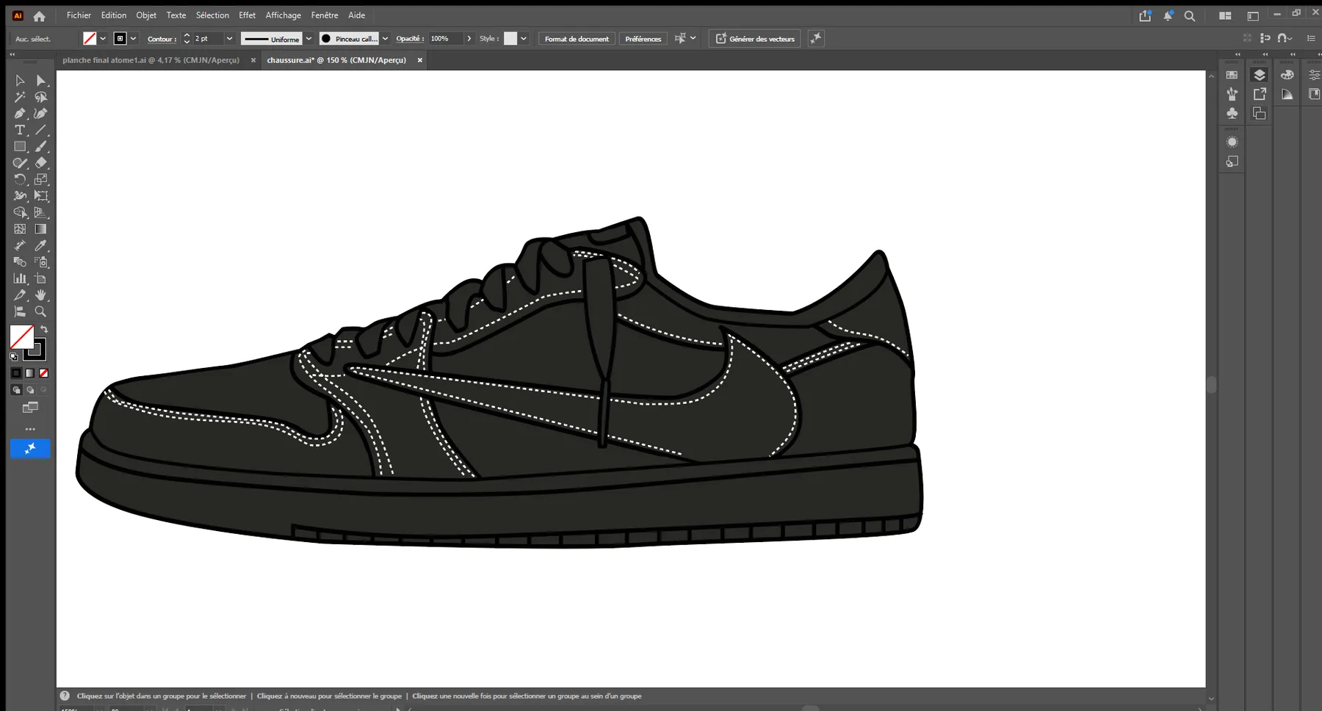
Task: Select the Line Segment tool
Action: coord(41,130)
